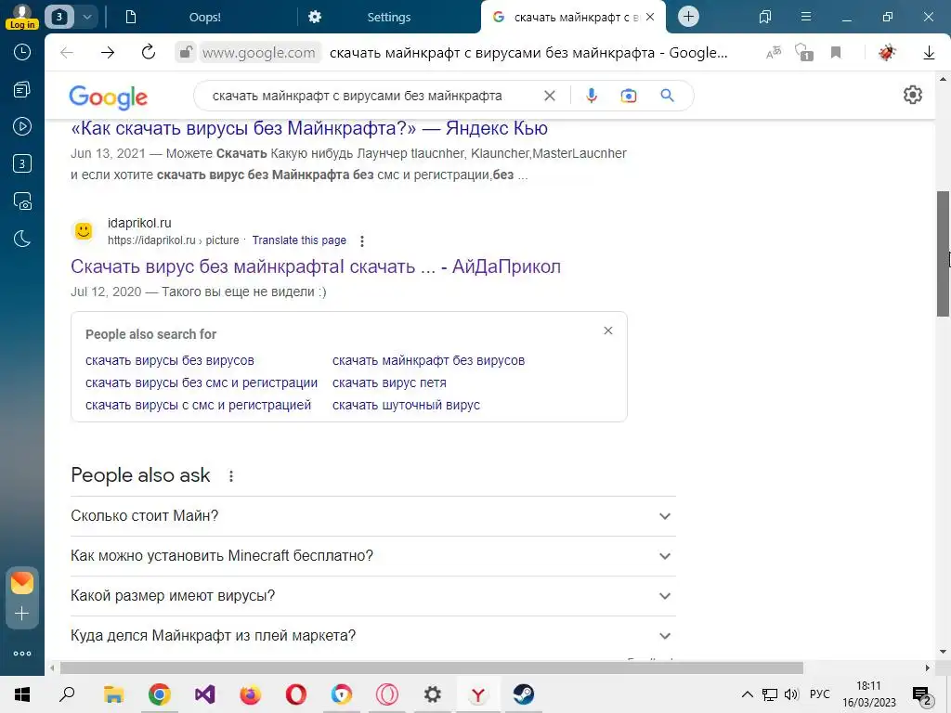Open Visual Studio from the taskbar
The width and height of the screenshot is (951, 713).
pyautogui.click(x=205, y=694)
